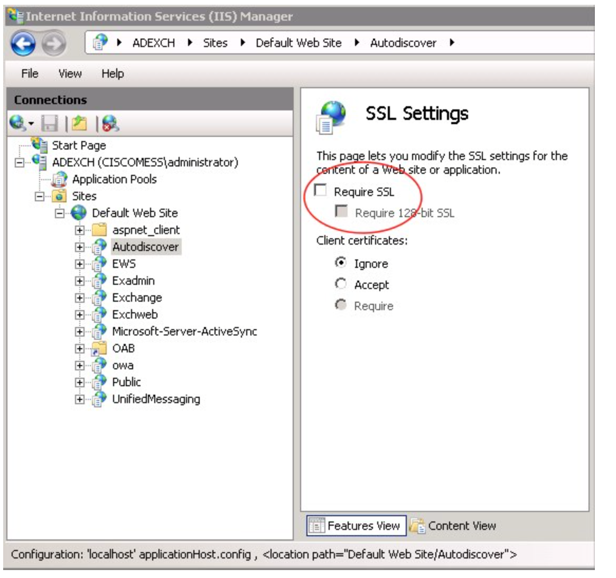
Task: Click Sites in the breadcrumb address bar
Action: tap(215, 43)
